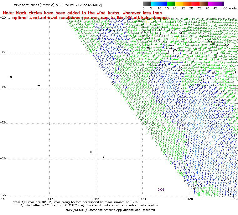Click the '10' label under the color bar
The image size is (238, 215).
click(159, 8)
